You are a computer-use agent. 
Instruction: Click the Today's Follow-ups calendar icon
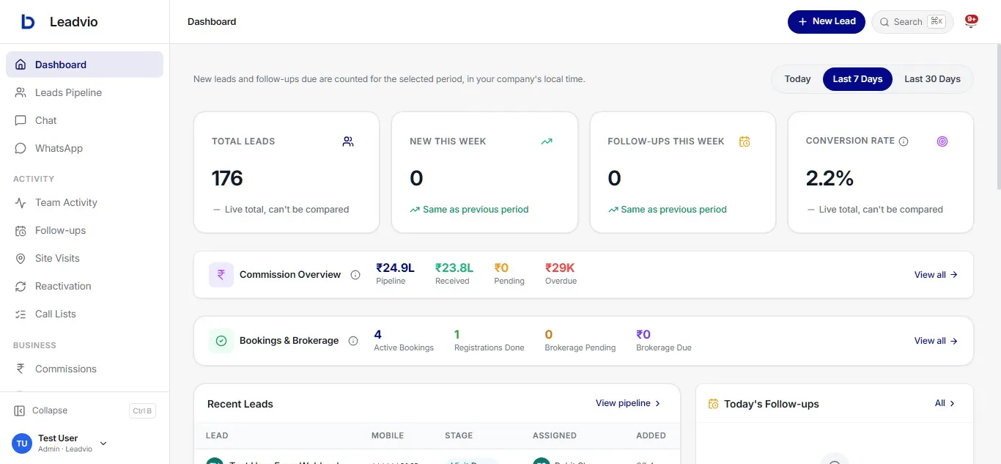click(x=714, y=404)
